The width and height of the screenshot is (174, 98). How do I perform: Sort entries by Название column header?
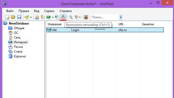55,24
